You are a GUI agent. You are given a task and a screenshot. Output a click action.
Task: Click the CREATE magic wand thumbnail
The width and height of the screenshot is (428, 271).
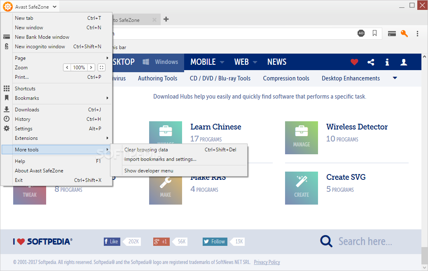pyautogui.click(x=302, y=188)
